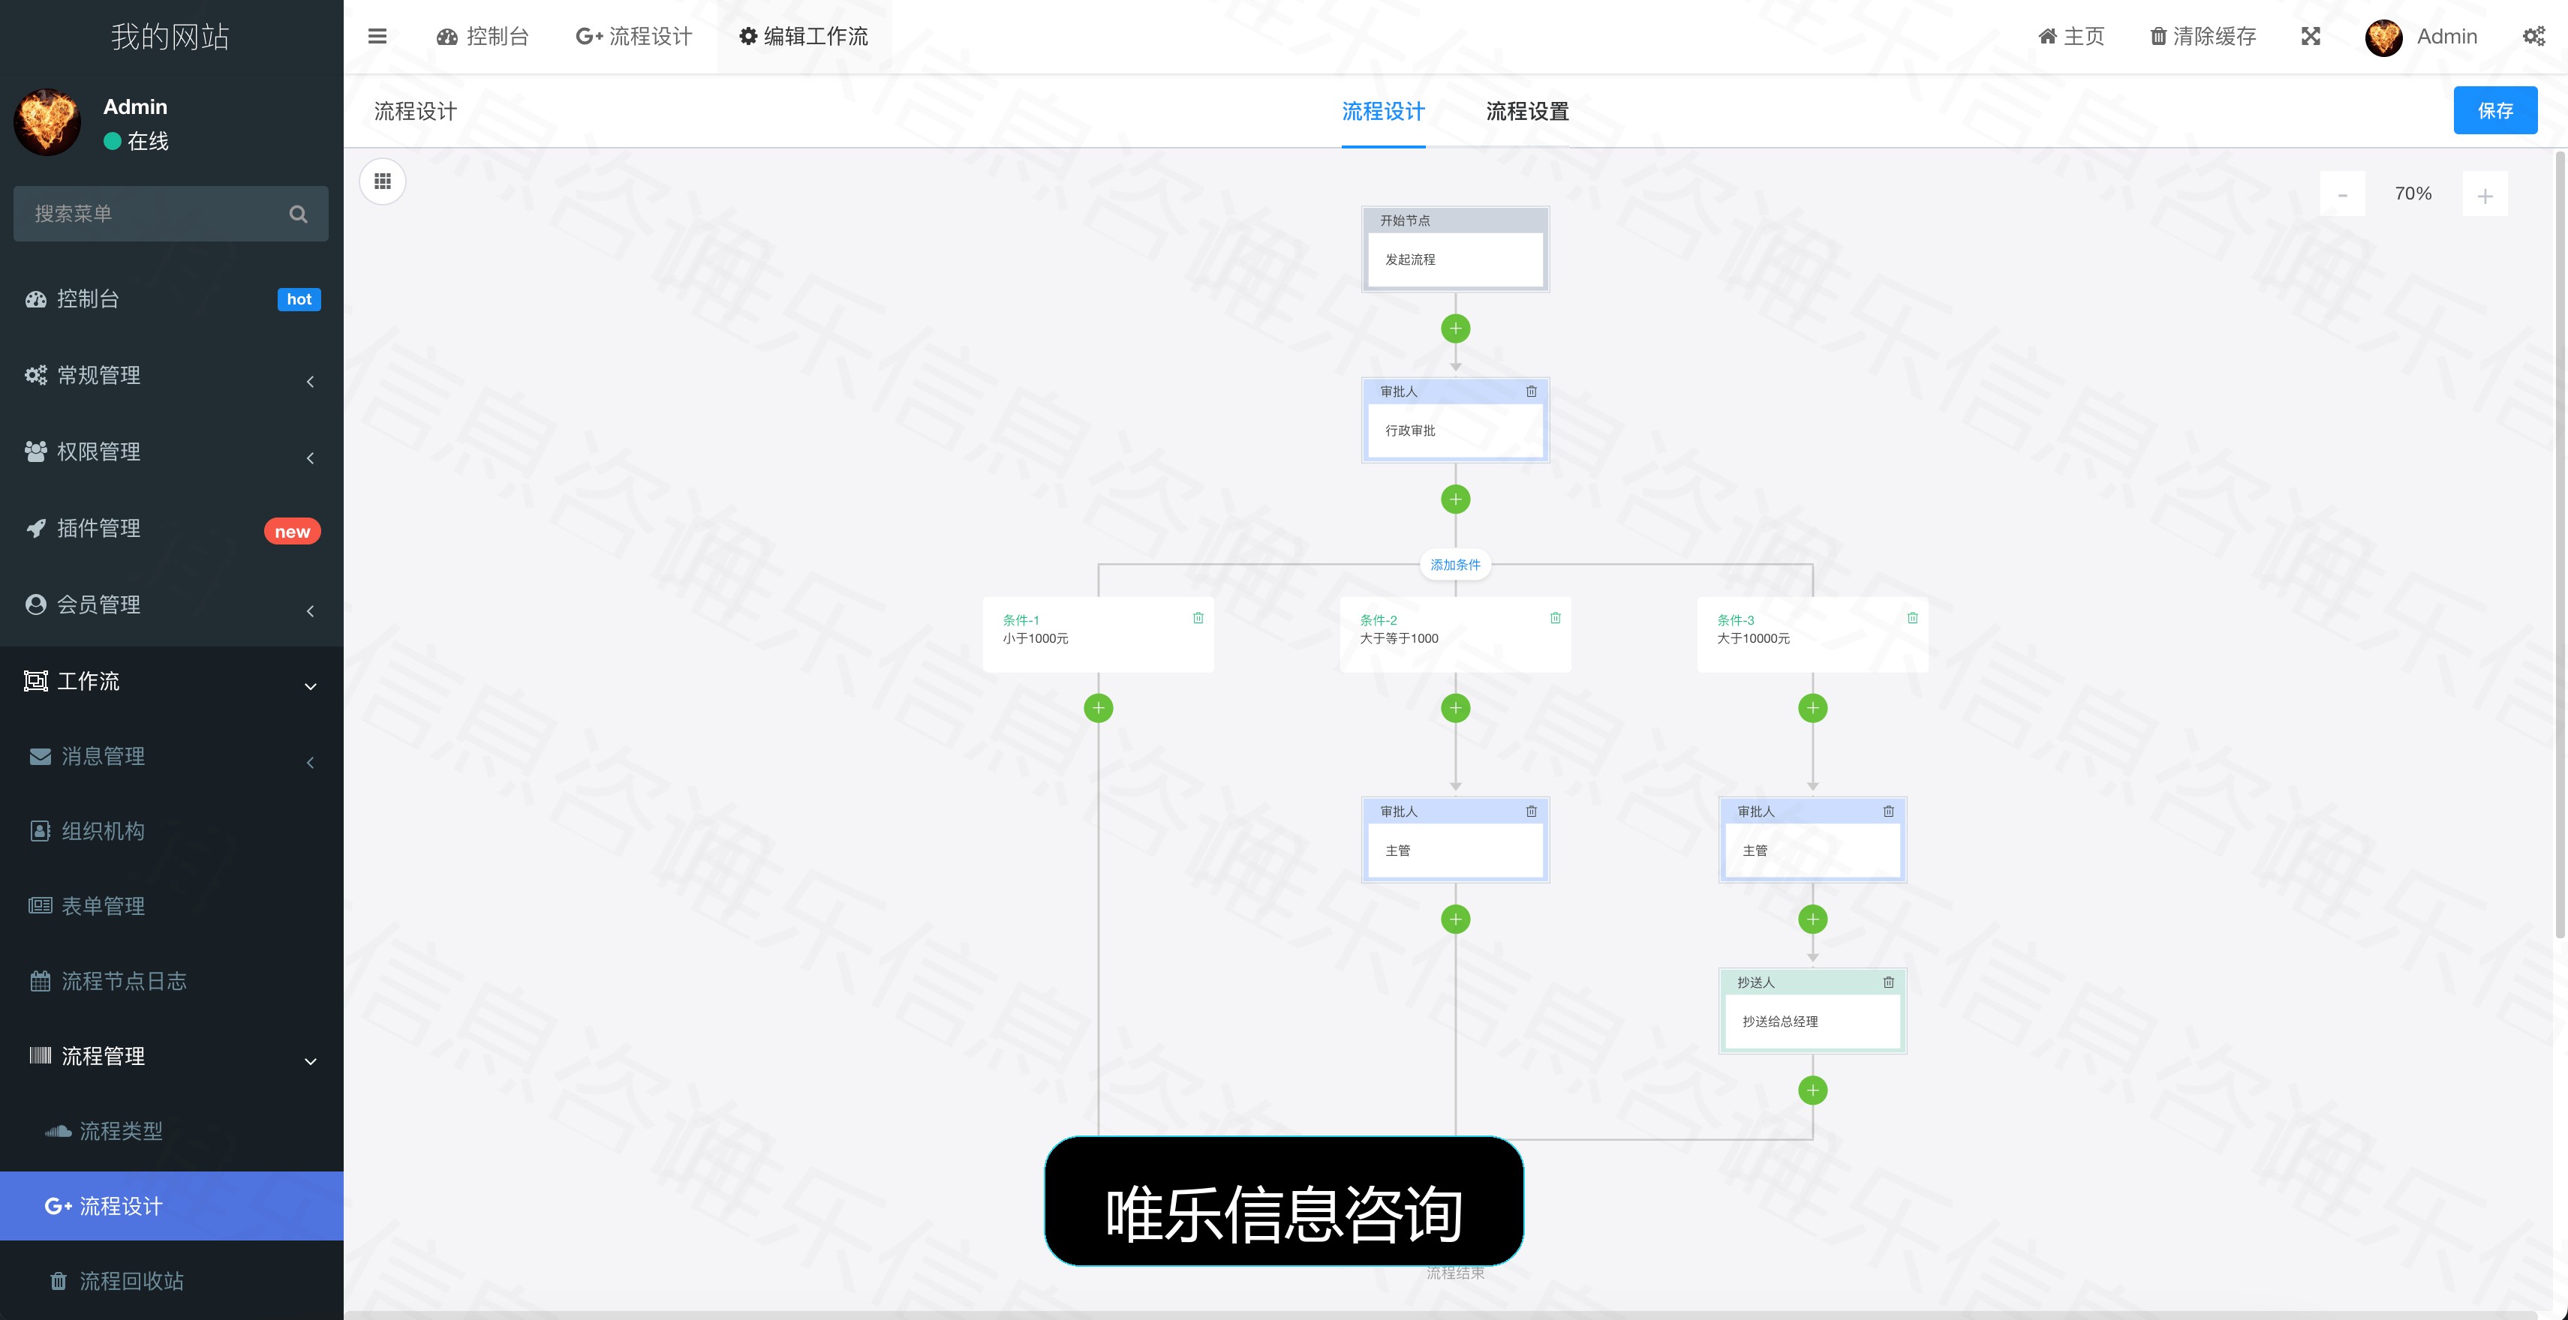Screen dimensions: 2568x1320
Task: Add node below 条件-3 主管 approver
Action: (1812, 919)
